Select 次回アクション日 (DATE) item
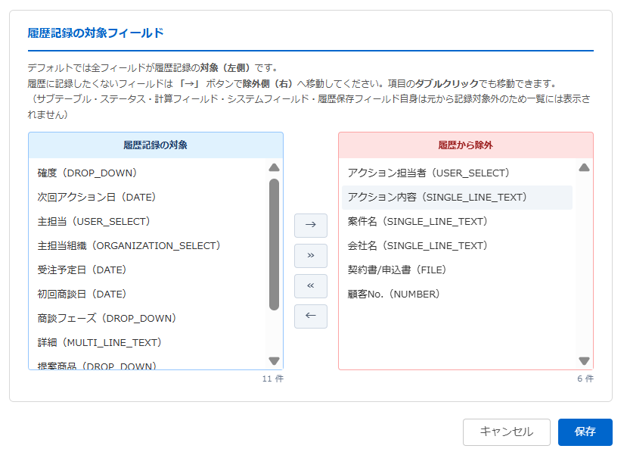 147,198
